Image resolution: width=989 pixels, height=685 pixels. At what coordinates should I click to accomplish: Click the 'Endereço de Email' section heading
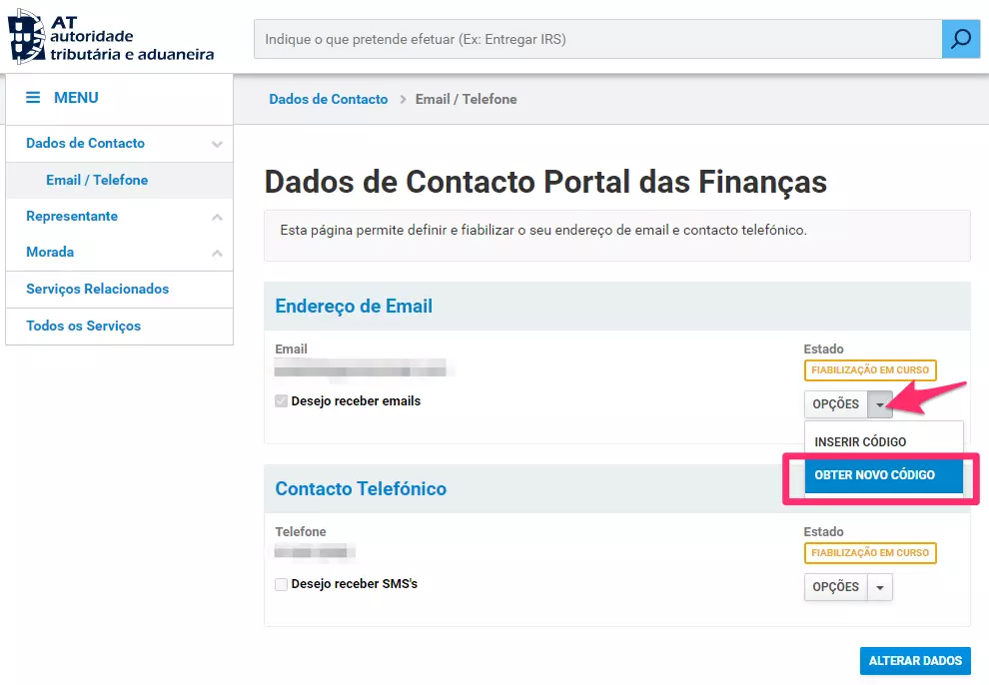click(354, 307)
